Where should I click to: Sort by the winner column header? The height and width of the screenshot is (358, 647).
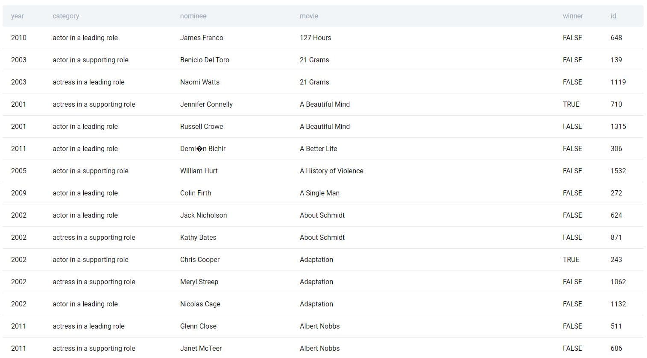tap(572, 16)
